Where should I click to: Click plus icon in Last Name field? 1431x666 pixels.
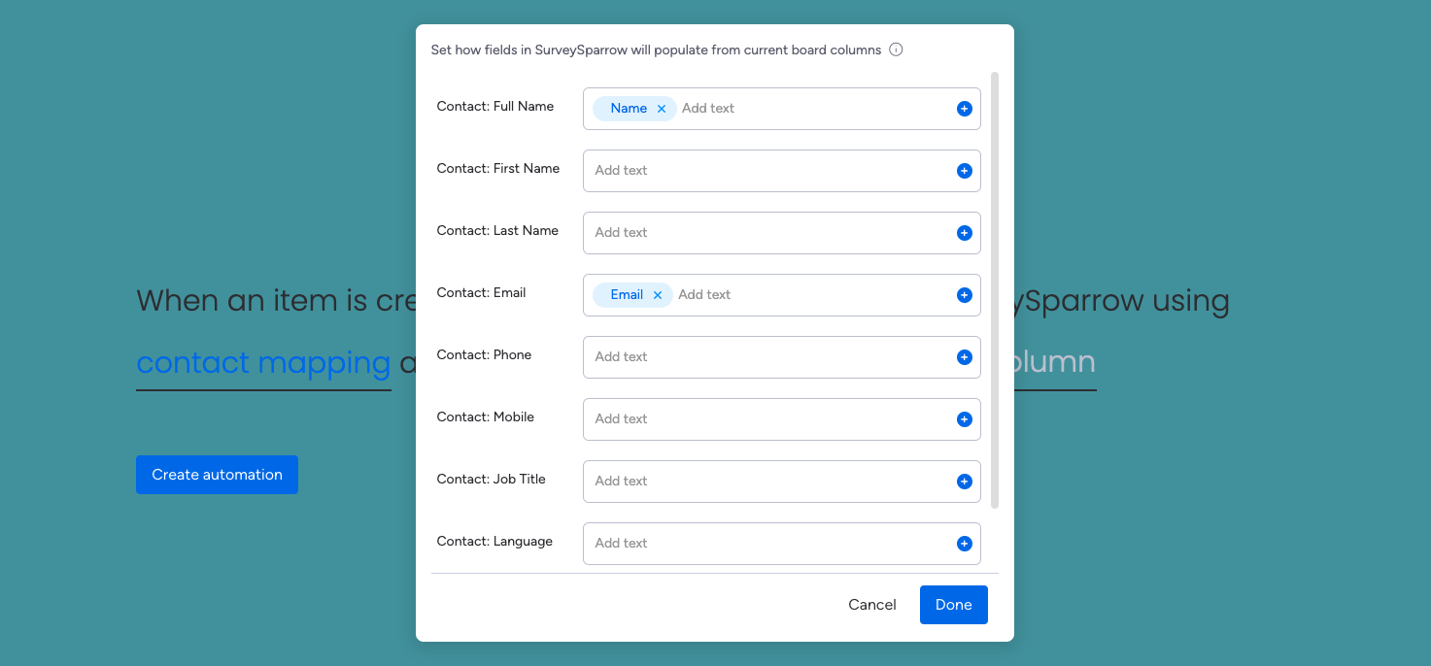(x=964, y=233)
